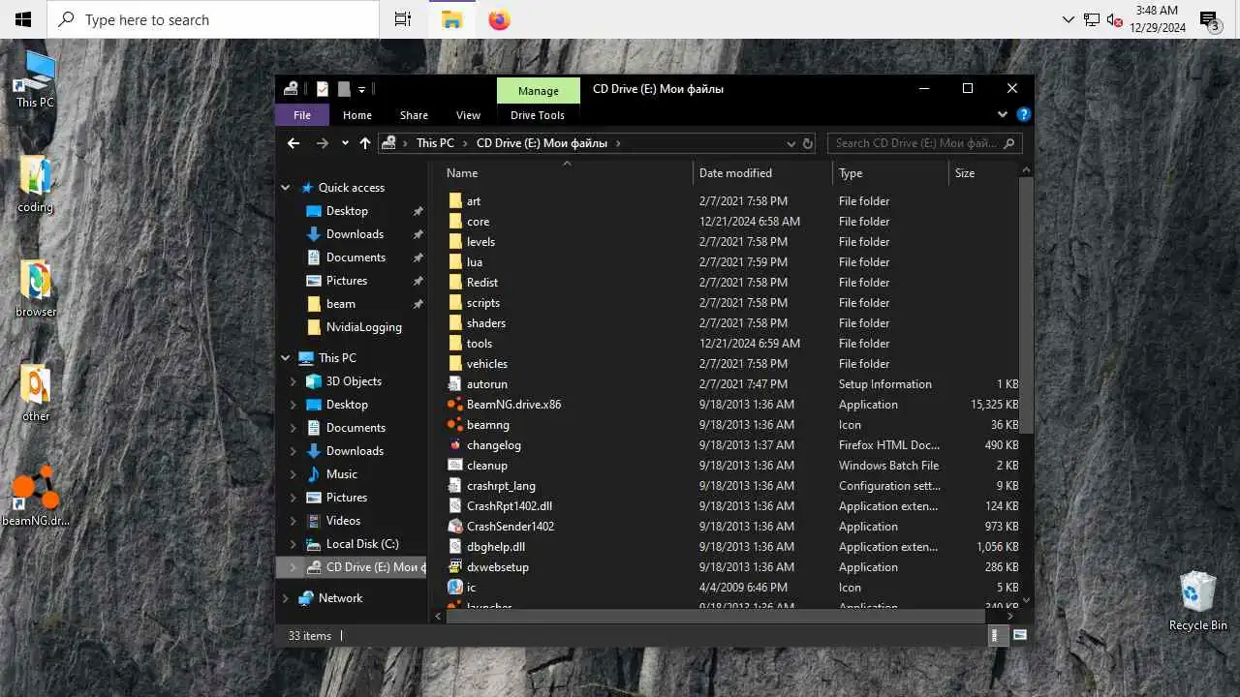Click the Properties quick access toolbar icon

coord(323,89)
